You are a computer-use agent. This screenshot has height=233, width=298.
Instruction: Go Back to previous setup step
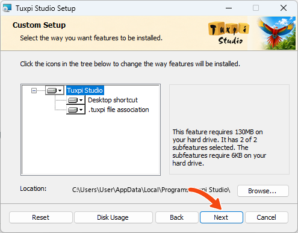point(176,217)
